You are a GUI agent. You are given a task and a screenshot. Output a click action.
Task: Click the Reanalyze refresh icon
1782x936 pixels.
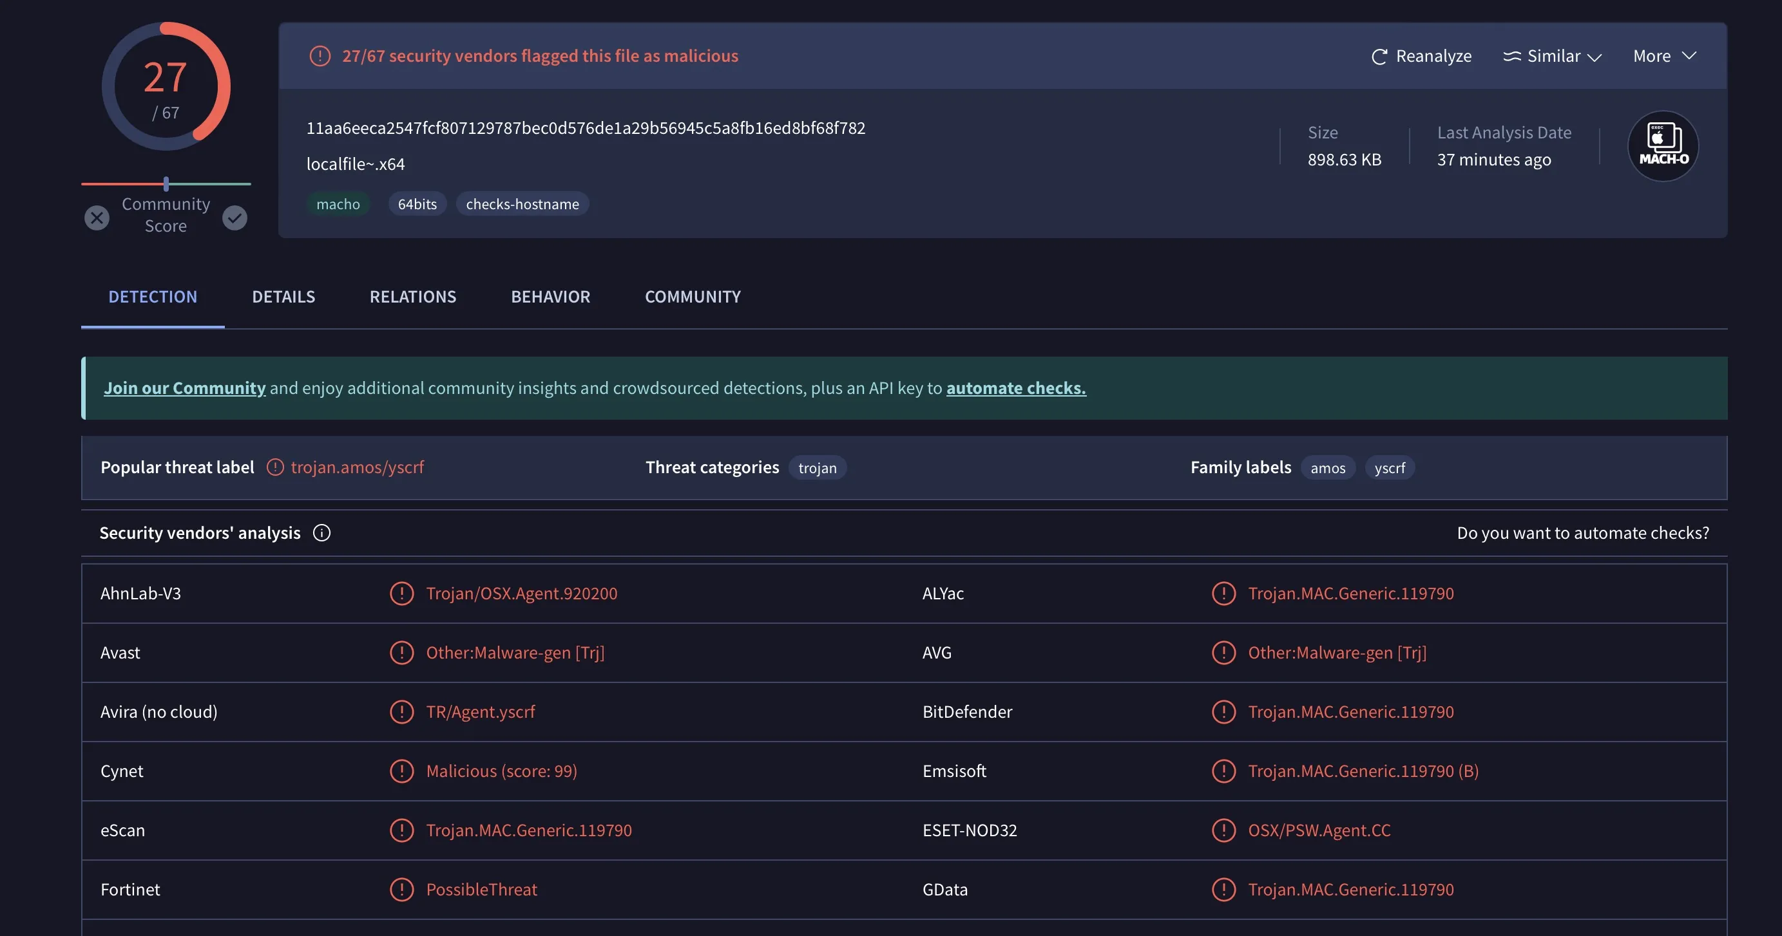click(x=1379, y=56)
